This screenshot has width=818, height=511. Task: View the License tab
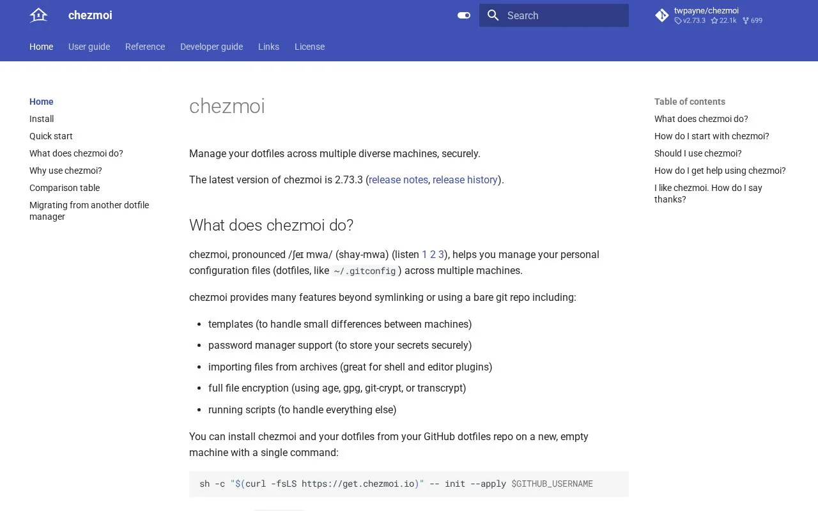click(309, 47)
